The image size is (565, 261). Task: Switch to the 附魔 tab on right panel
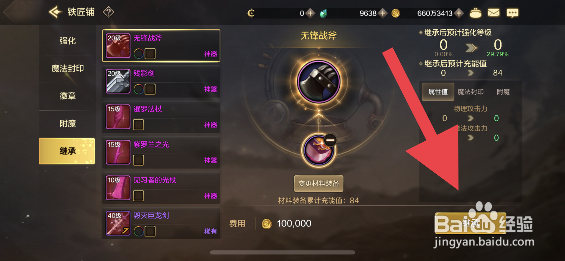[x=503, y=92]
